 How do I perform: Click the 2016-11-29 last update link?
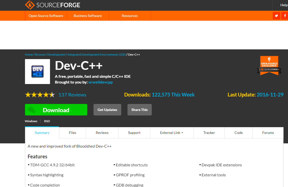270,95
